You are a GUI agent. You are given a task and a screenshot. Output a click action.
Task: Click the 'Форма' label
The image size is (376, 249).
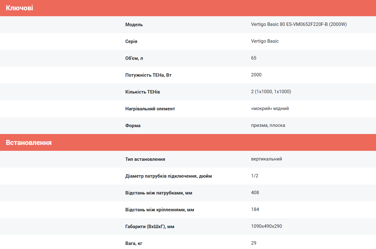133,126
